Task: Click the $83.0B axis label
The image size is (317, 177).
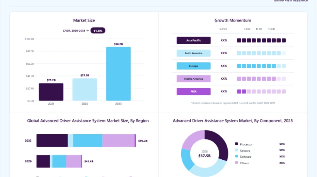Action: pos(30,51)
